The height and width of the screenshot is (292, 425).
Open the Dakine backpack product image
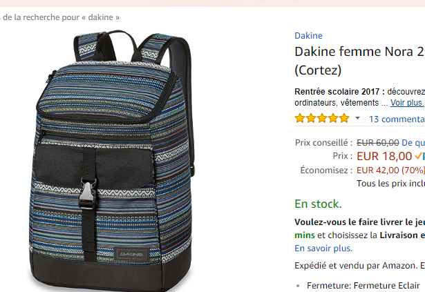coord(112,160)
